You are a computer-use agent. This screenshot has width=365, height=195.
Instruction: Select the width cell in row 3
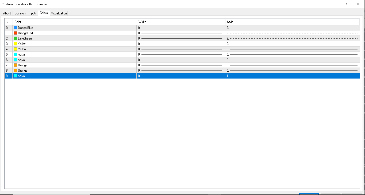(181, 44)
